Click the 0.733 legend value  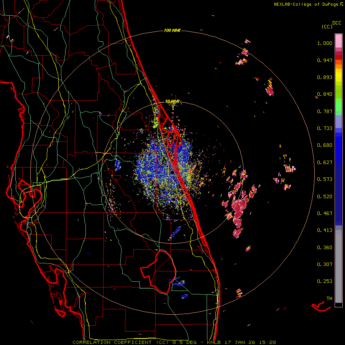[325, 128]
